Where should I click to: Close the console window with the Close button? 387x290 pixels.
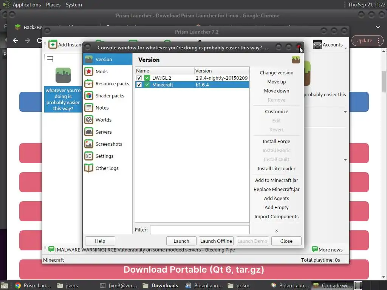[x=286, y=241]
